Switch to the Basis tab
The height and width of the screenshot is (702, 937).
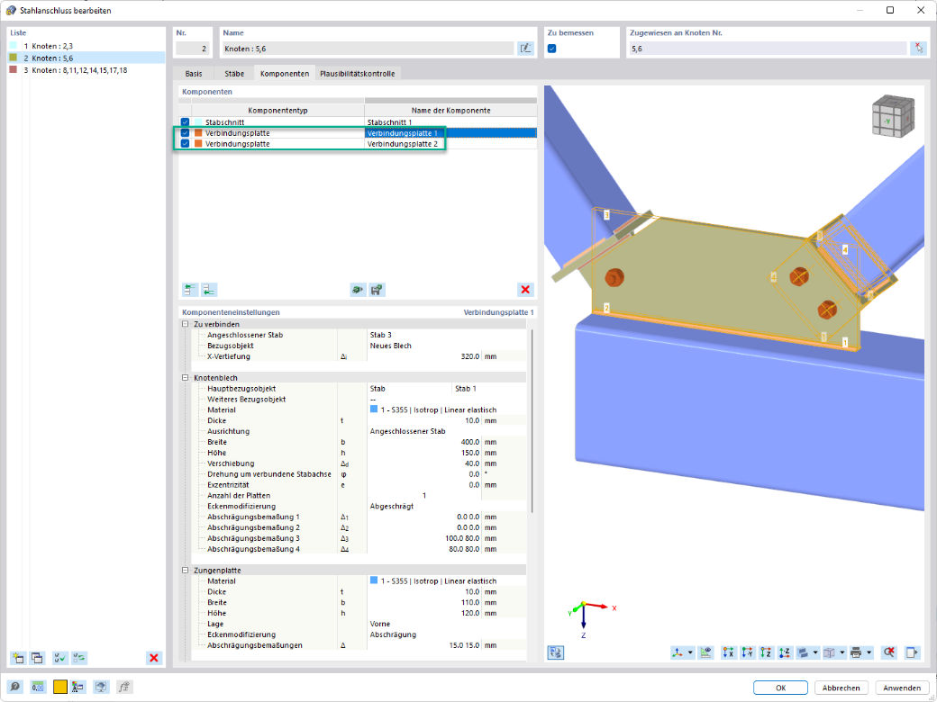coord(194,74)
